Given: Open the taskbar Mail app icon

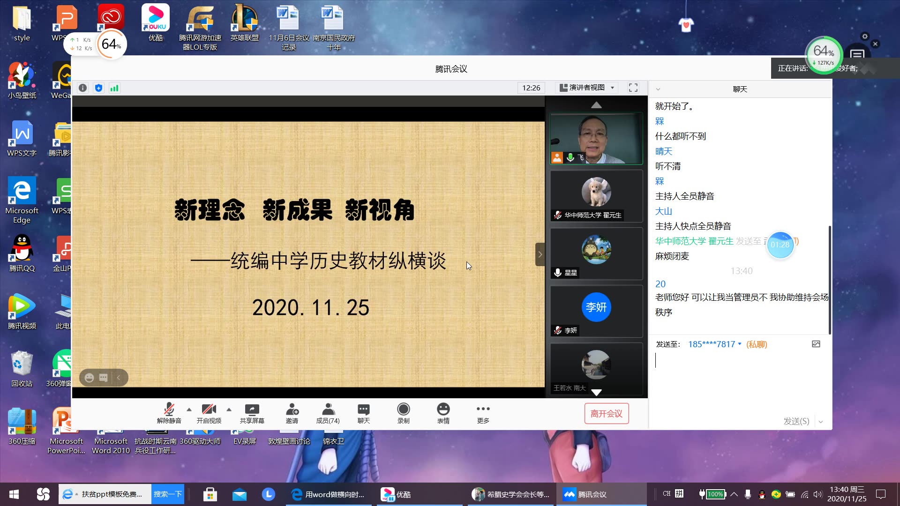Looking at the screenshot, I should (239, 494).
